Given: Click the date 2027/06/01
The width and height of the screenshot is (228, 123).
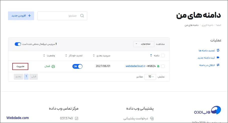Looking at the screenshot, I should coord(103,66).
